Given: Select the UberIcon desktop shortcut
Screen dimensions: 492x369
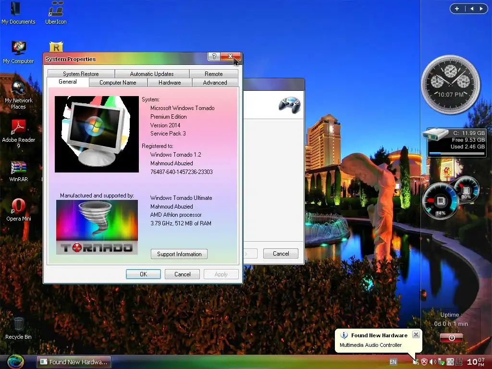Looking at the screenshot, I should pyautogui.click(x=56, y=12).
